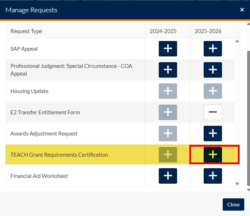Click disabled Housing Update plus for 2024-2025
250x216 pixels.
(168, 91)
